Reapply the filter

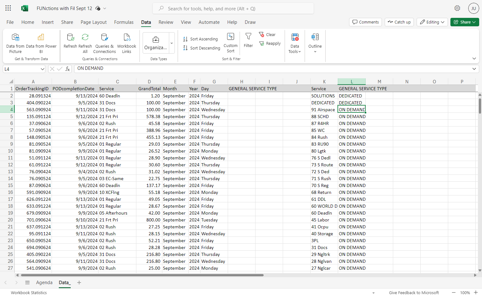[x=270, y=44]
